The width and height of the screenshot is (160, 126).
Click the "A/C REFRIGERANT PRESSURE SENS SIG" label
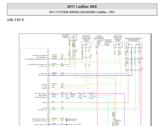coord(36,59)
